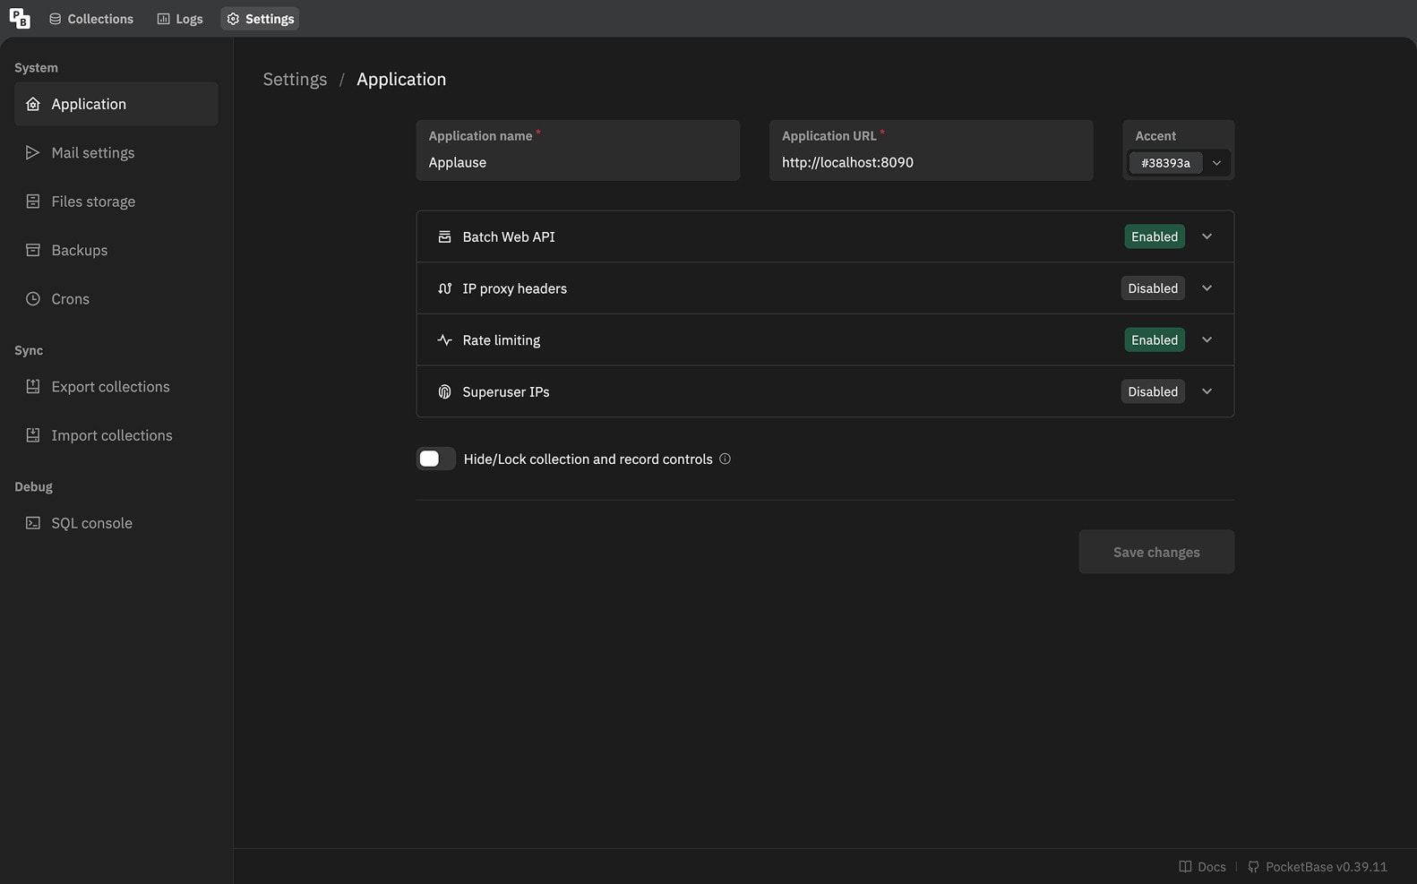Select Crons in sidebar

click(x=116, y=299)
